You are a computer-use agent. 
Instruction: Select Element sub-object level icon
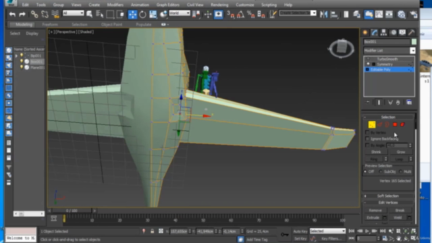point(402,124)
